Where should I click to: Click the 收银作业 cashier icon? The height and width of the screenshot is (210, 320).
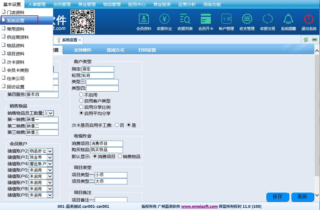165,22
